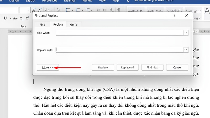Select the Replace tab
Viewport: 210px width, 118px height.
58,24
